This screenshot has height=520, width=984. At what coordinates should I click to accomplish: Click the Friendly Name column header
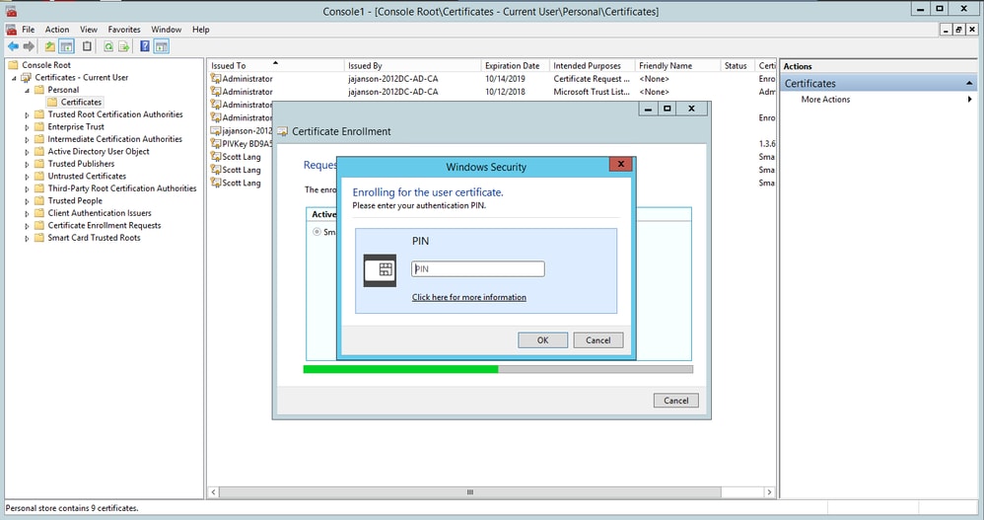coord(677,65)
